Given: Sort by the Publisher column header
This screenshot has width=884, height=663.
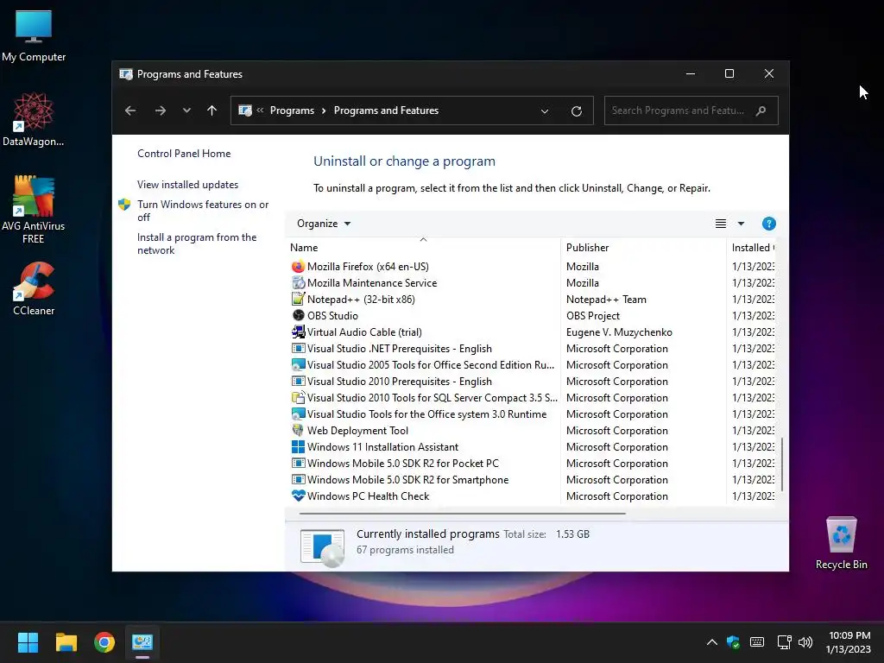Looking at the screenshot, I should [x=644, y=248].
